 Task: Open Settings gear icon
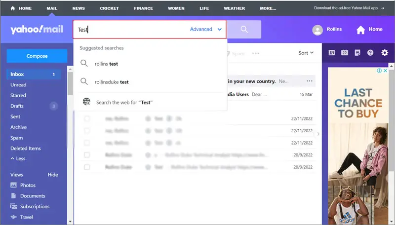(385, 53)
